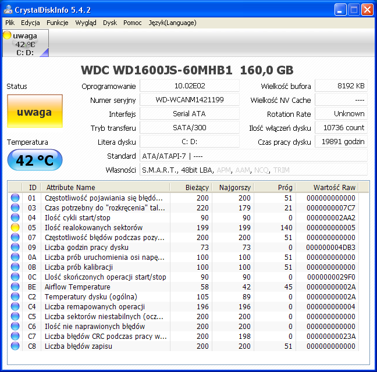
Task: Click yellow warning icon for attribute 05
Action: 15,227
